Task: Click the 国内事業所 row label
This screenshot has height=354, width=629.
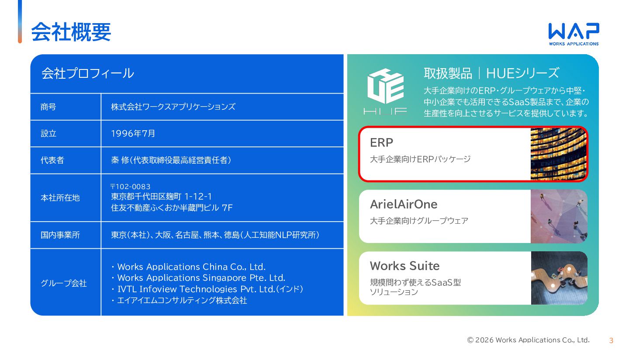Action: point(60,235)
